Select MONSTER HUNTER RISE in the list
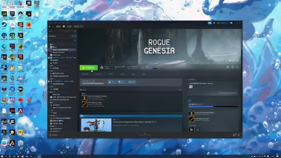This screenshot has height=158, width=281. click(x=63, y=100)
